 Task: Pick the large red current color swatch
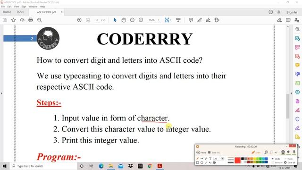click(x=237, y=161)
